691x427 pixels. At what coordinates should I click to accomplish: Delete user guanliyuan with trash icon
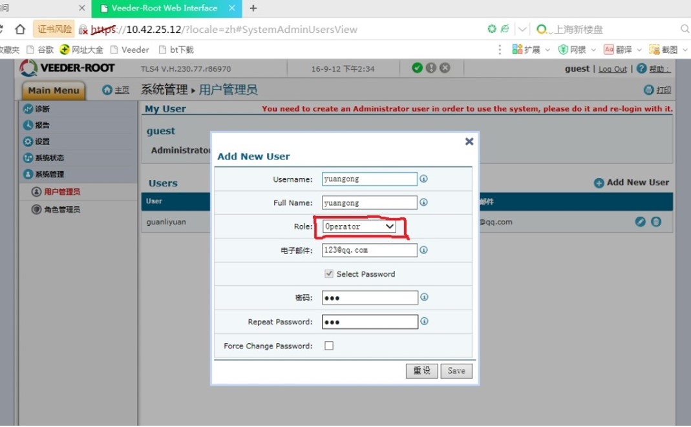click(656, 221)
